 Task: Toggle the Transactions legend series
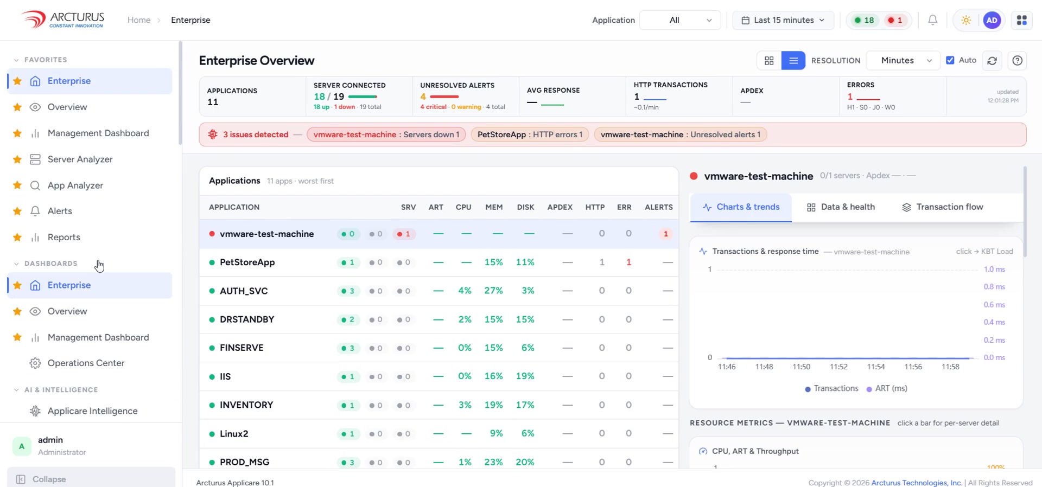(x=831, y=388)
